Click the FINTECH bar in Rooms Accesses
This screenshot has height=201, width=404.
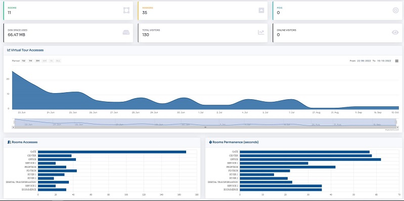(57, 171)
